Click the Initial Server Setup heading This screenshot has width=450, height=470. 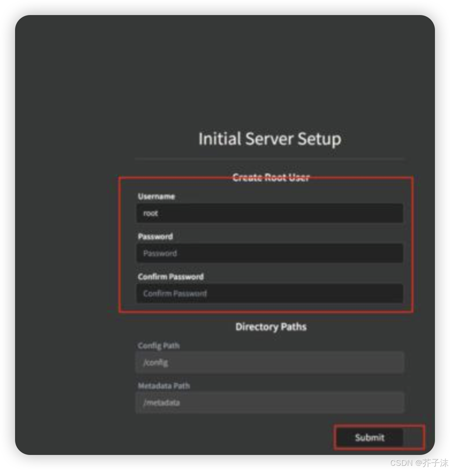click(x=270, y=139)
